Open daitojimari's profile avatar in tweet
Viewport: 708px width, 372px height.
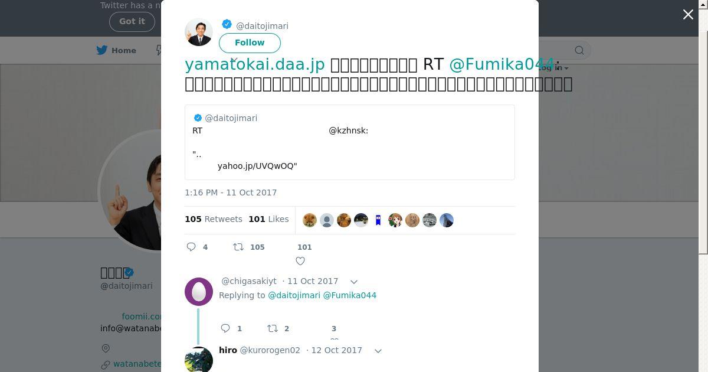tap(199, 32)
